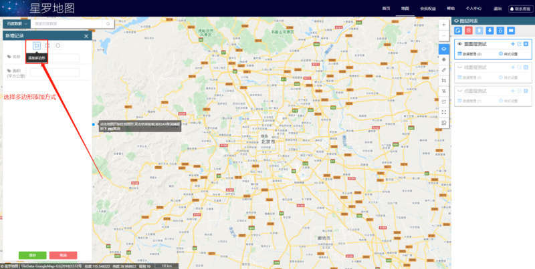Viewport: 535px width, 269px height.
Task: Close the 新增记录 panel
Action: [x=86, y=36]
